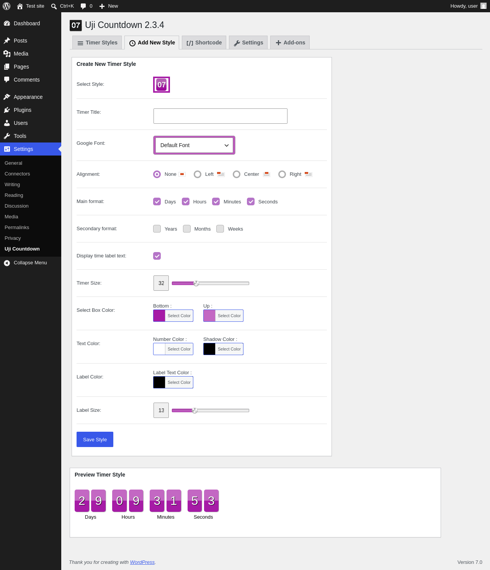Uncheck the Minutes main format checkbox
The width and height of the screenshot is (490, 570).
216,201
